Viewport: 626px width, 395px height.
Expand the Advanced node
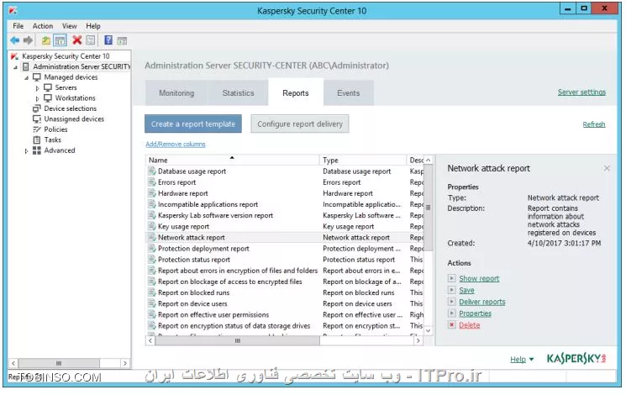[x=26, y=151]
